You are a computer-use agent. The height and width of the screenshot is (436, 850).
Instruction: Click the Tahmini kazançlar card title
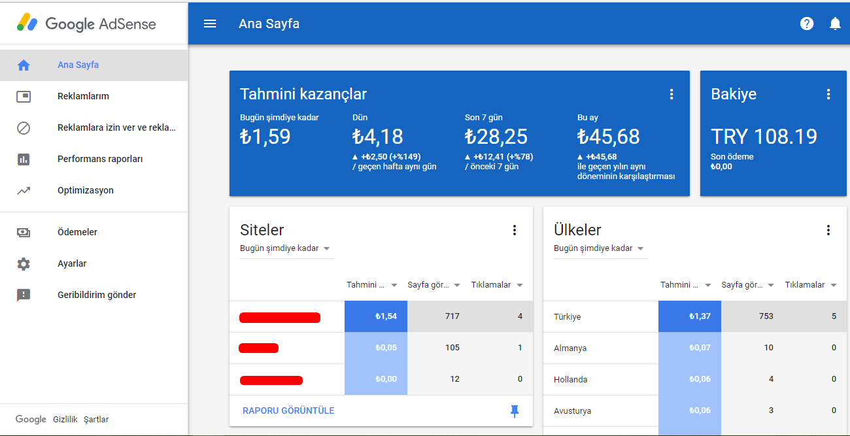303,94
